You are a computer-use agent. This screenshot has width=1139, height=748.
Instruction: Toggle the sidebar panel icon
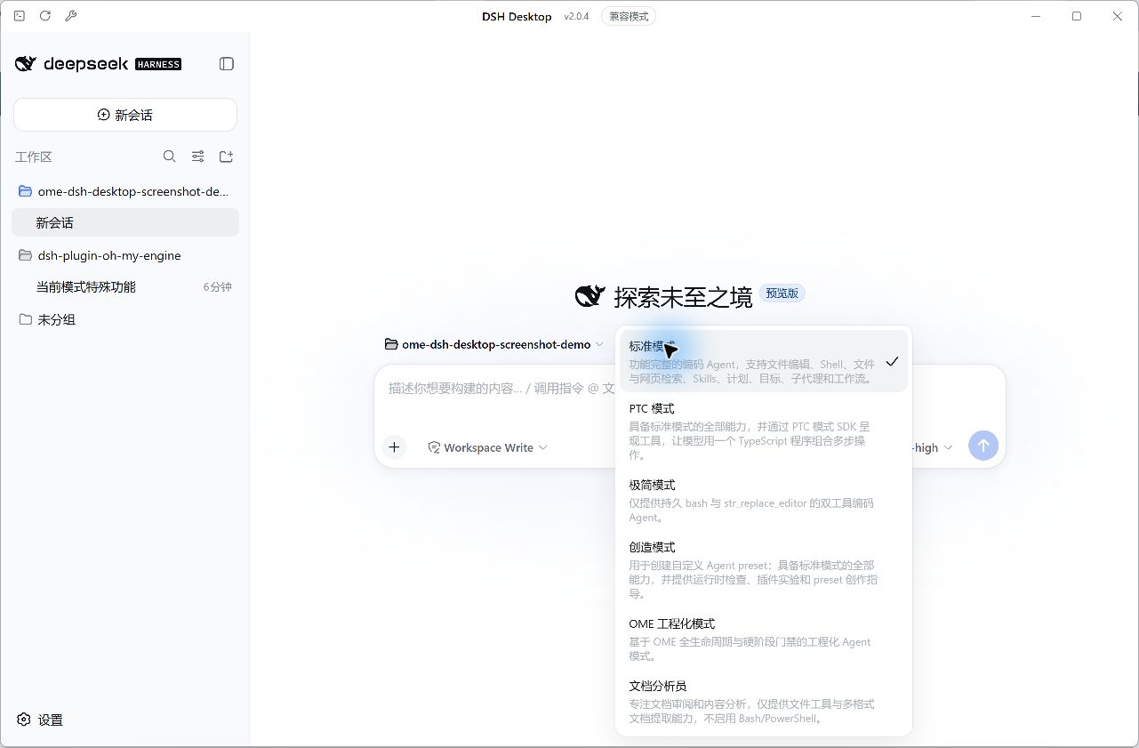click(227, 64)
